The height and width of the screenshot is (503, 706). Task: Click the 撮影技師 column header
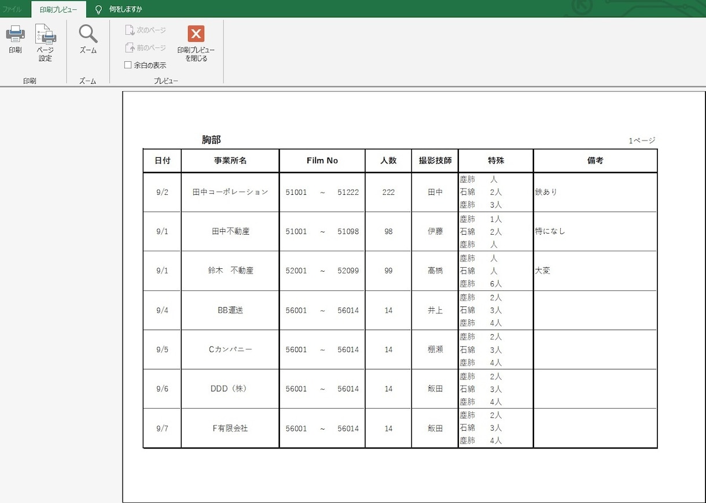click(x=435, y=161)
